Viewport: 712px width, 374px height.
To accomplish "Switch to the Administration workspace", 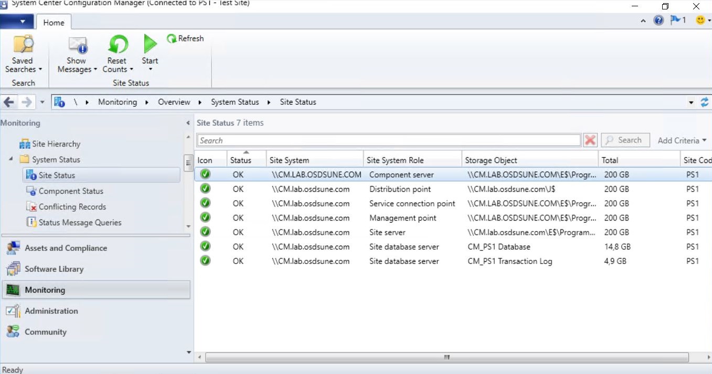I will pyautogui.click(x=51, y=311).
